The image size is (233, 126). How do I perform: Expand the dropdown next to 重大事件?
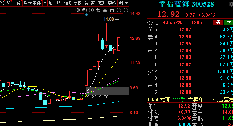[45, 3]
